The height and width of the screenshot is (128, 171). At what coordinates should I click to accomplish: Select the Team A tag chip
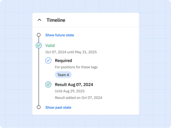tap(63, 75)
